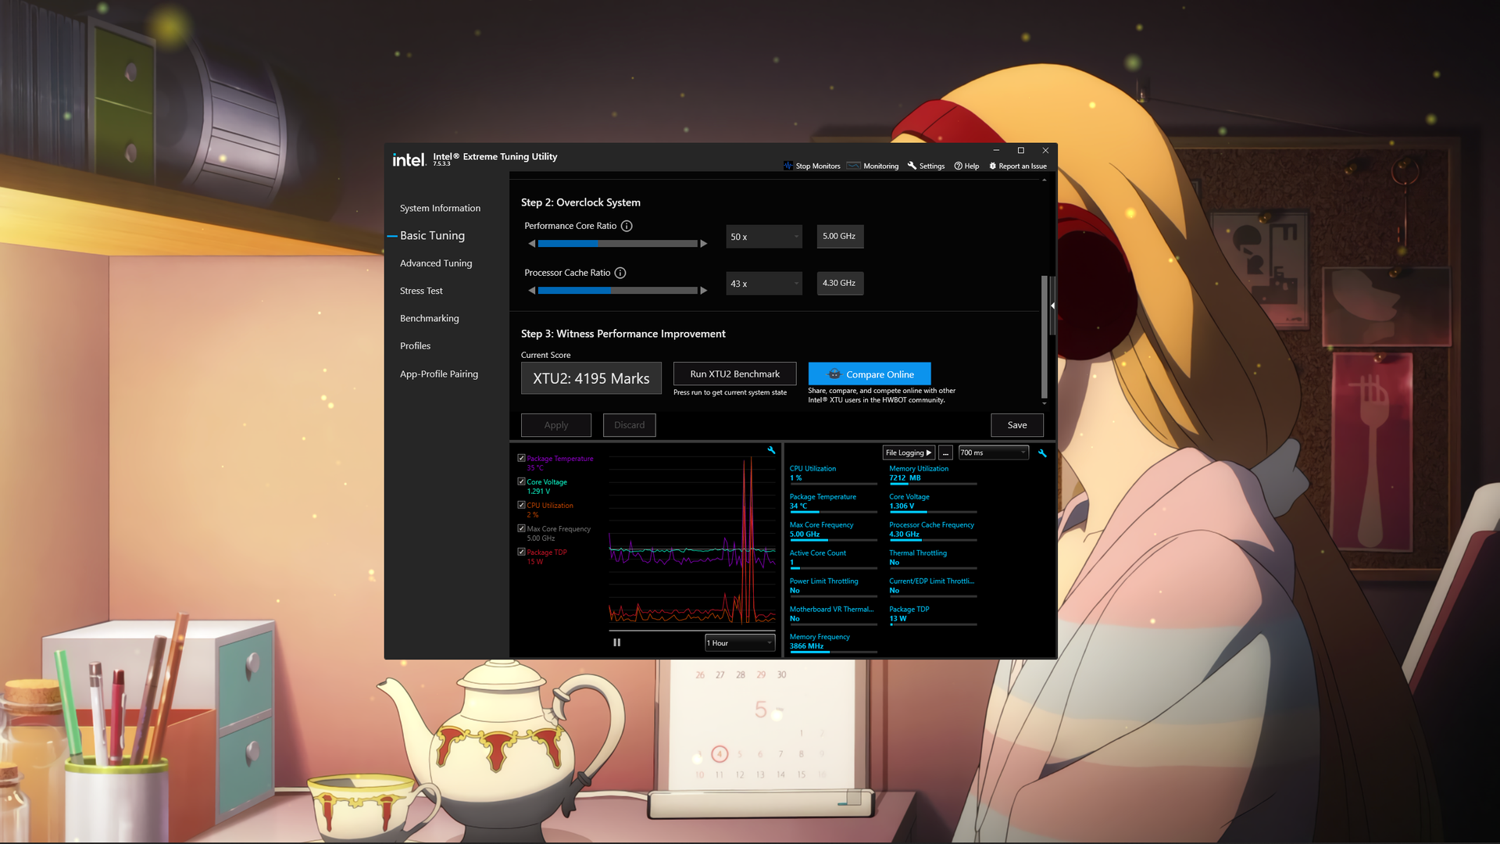The height and width of the screenshot is (844, 1500).
Task: Click Power Limit Throttling monitor entry
Action: [x=833, y=586]
